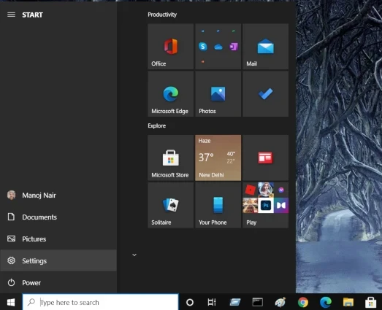
Task: Open the Paint palette app on the taskbar
Action: point(280,302)
